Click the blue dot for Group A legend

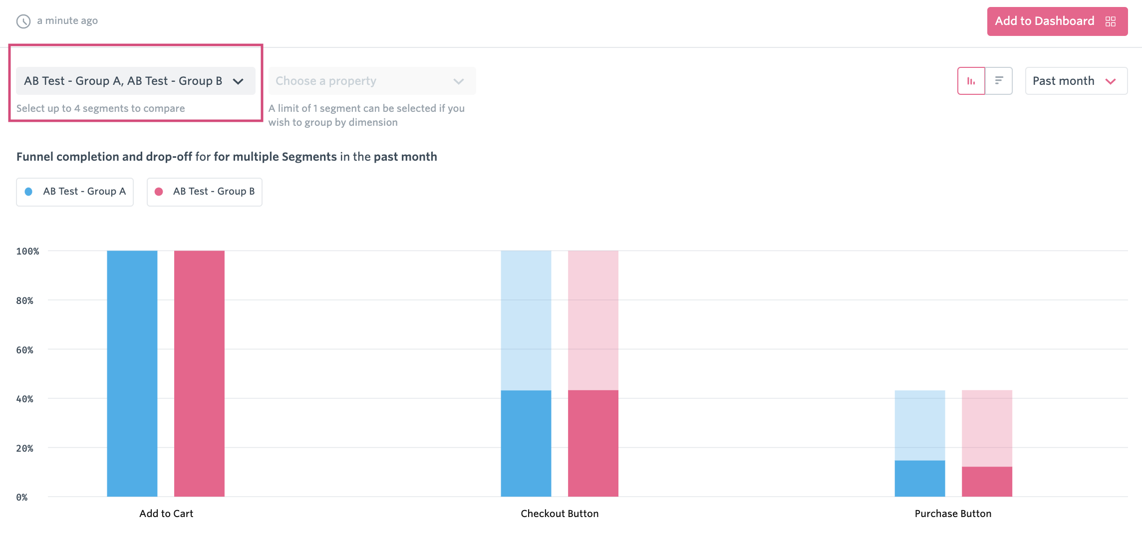click(28, 192)
